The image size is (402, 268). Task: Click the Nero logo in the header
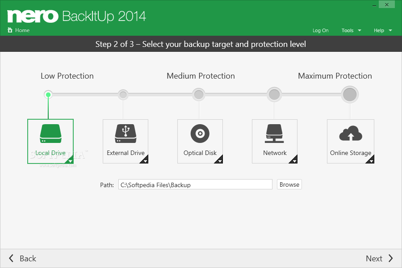coord(33,17)
